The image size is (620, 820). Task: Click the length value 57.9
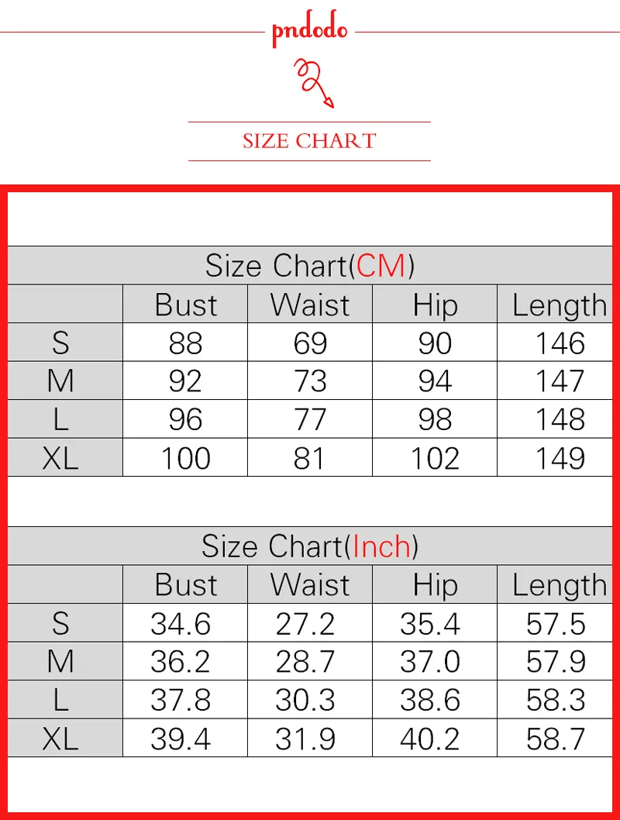(x=556, y=661)
